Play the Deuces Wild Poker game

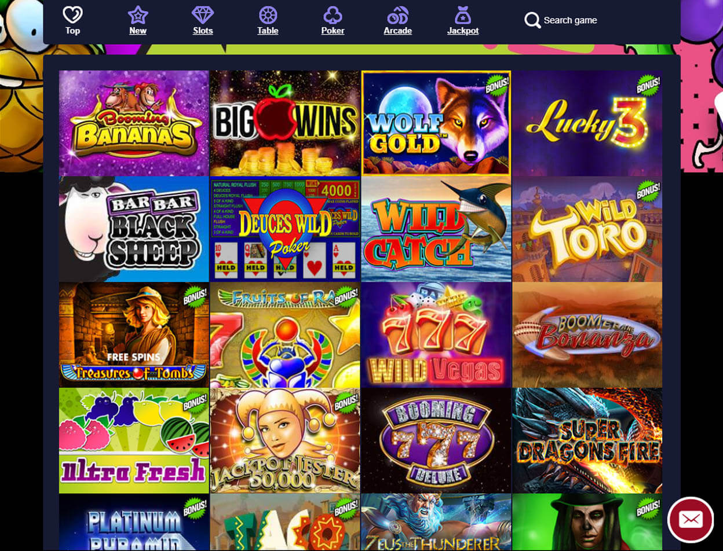[x=285, y=229]
